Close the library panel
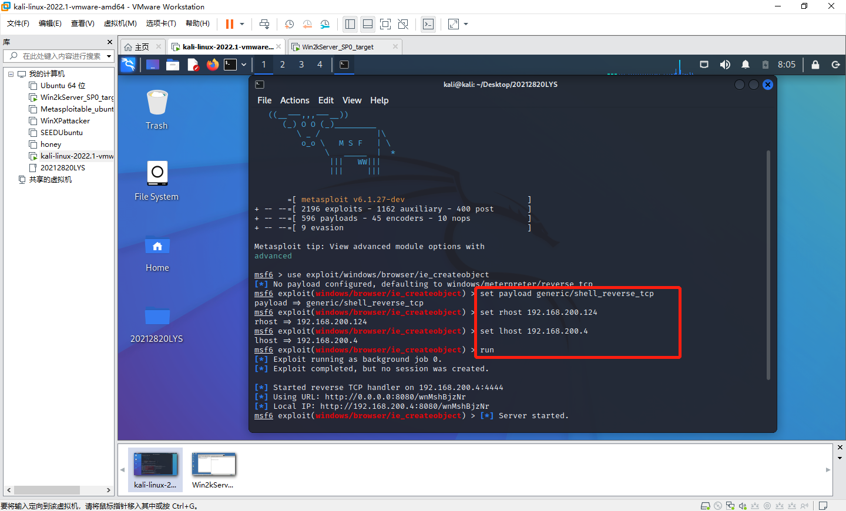This screenshot has height=511, width=846. pyautogui.click(x=109, y=42)
